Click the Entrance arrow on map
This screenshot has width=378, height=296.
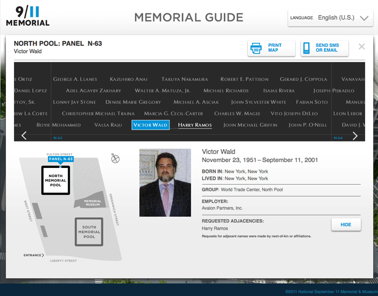click(33, 255)
